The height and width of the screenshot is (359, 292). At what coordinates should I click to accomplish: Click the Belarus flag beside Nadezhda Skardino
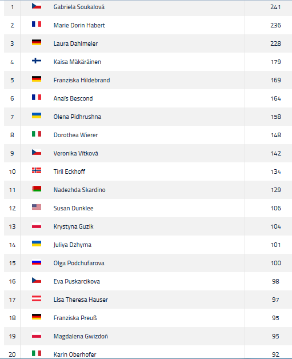37,189
